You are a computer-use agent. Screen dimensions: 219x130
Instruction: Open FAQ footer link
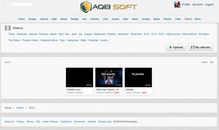click(38, 122)
